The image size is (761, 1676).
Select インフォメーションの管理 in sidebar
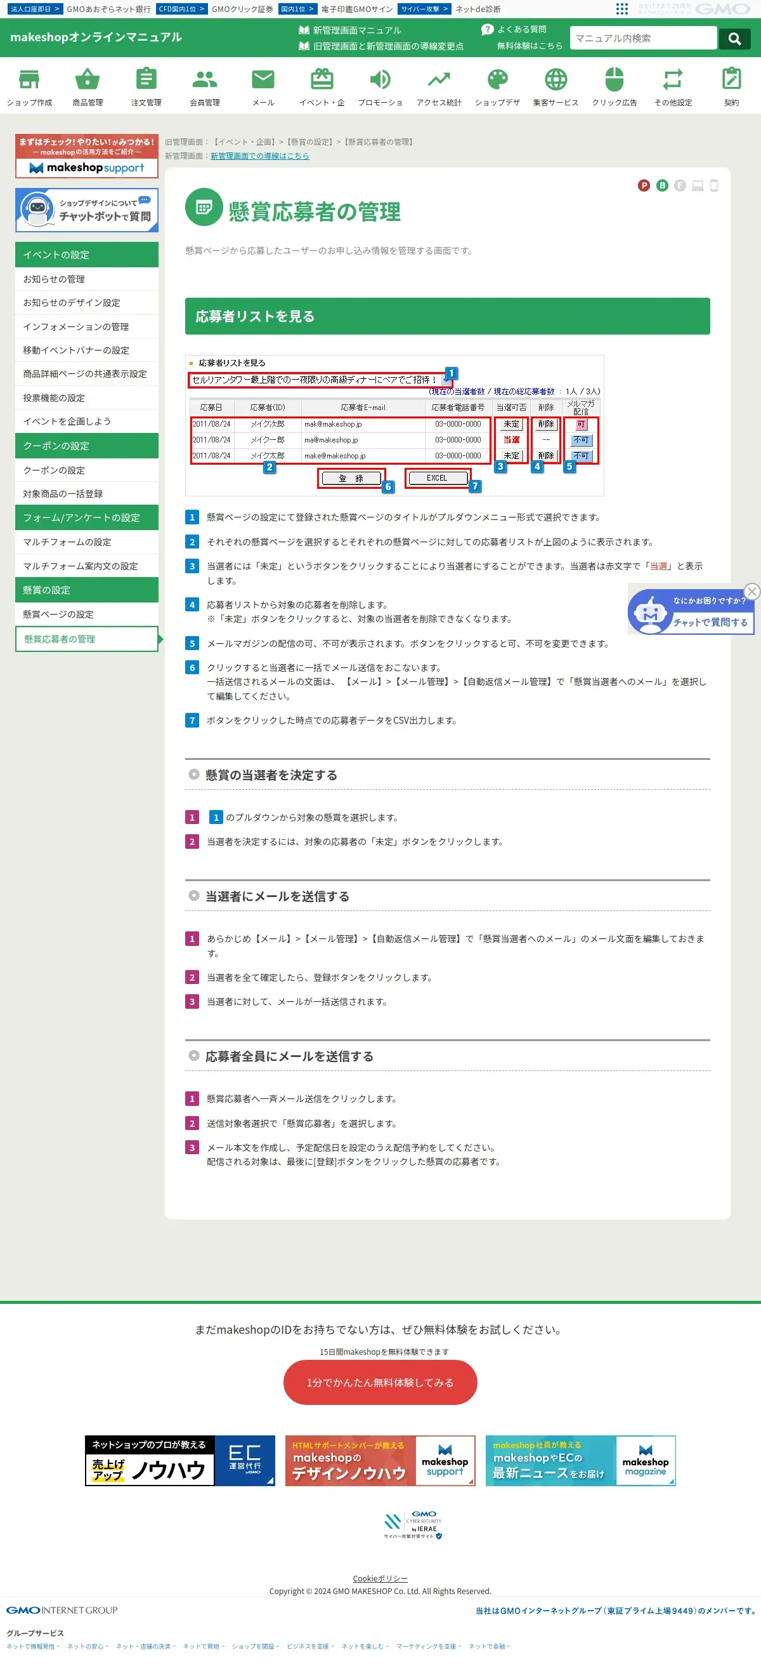click(87, 326)
